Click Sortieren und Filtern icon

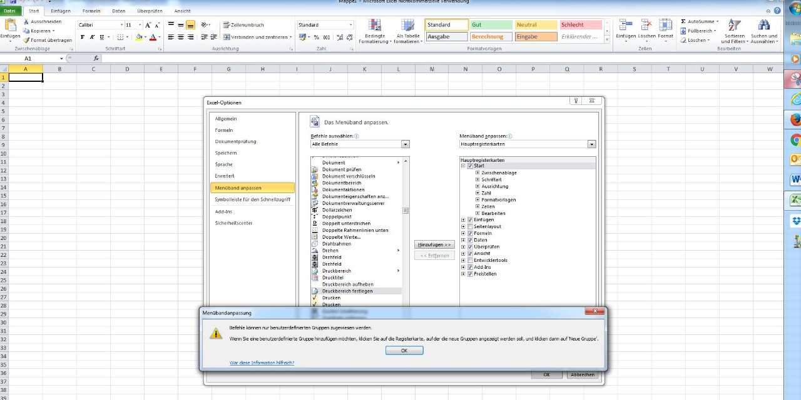tap(735, 25)
